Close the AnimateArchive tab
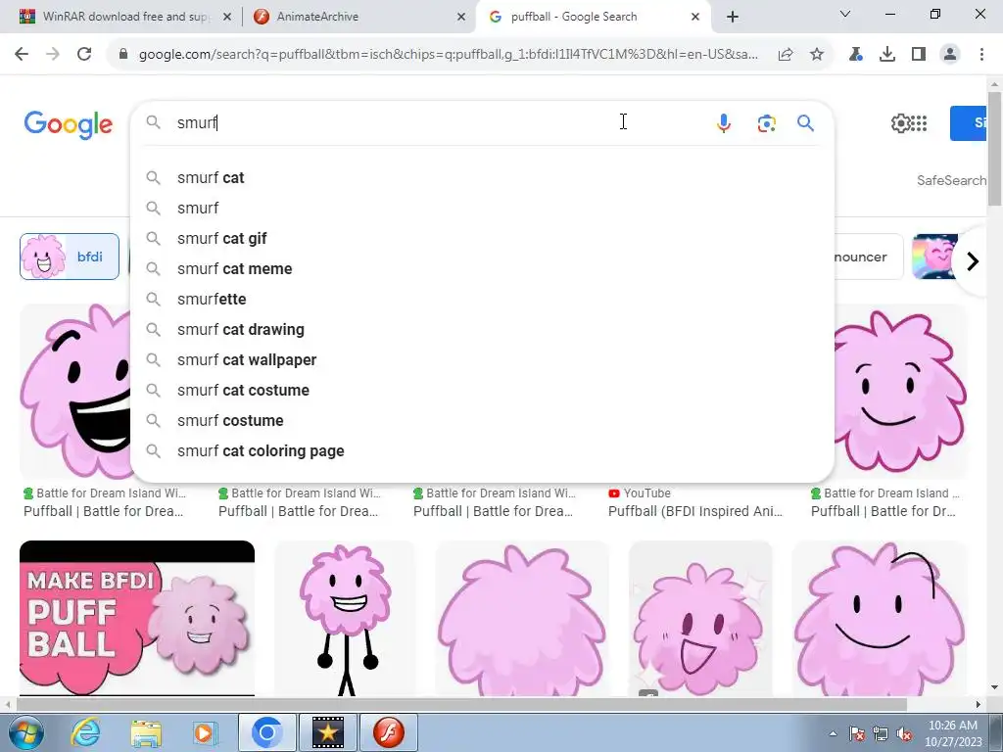Screen dimensions: 1003x752 [x=461, y=17]
